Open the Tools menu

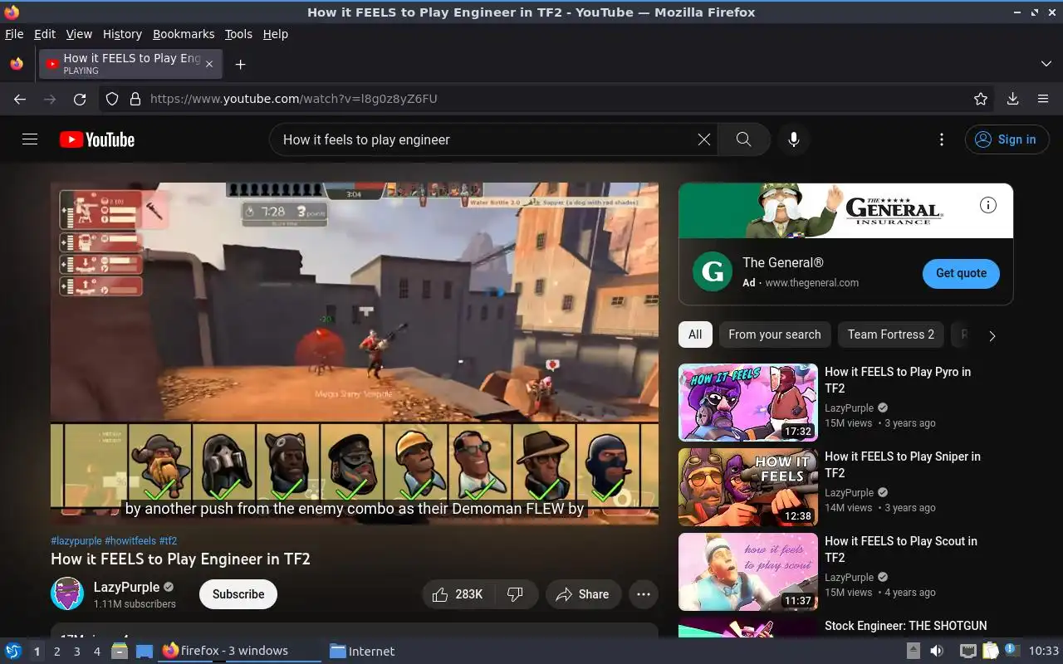[x=238, y=34]
